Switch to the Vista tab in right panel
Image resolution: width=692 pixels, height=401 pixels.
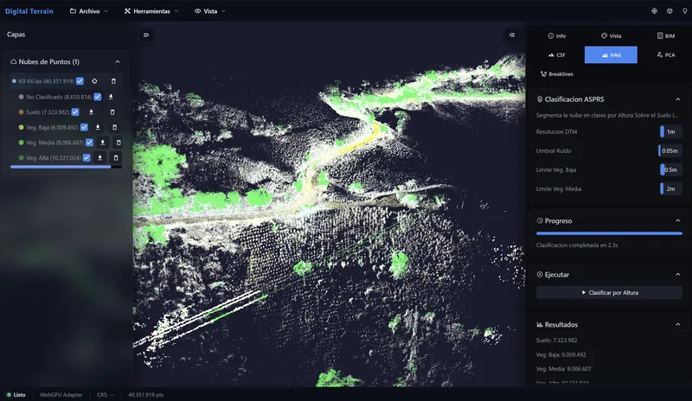(x=611, y=35)
